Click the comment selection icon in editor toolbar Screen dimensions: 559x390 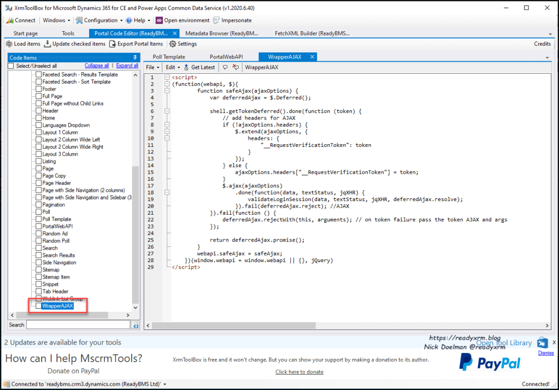[x=225, y=67]
